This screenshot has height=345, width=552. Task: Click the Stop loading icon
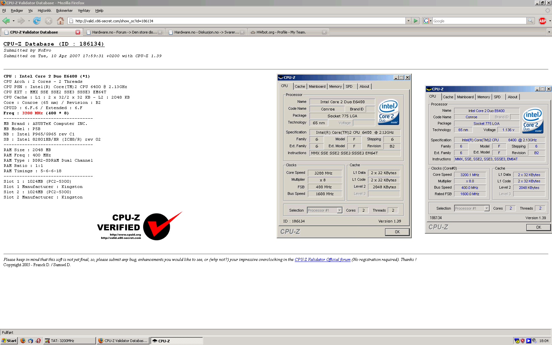coord(49,21)
